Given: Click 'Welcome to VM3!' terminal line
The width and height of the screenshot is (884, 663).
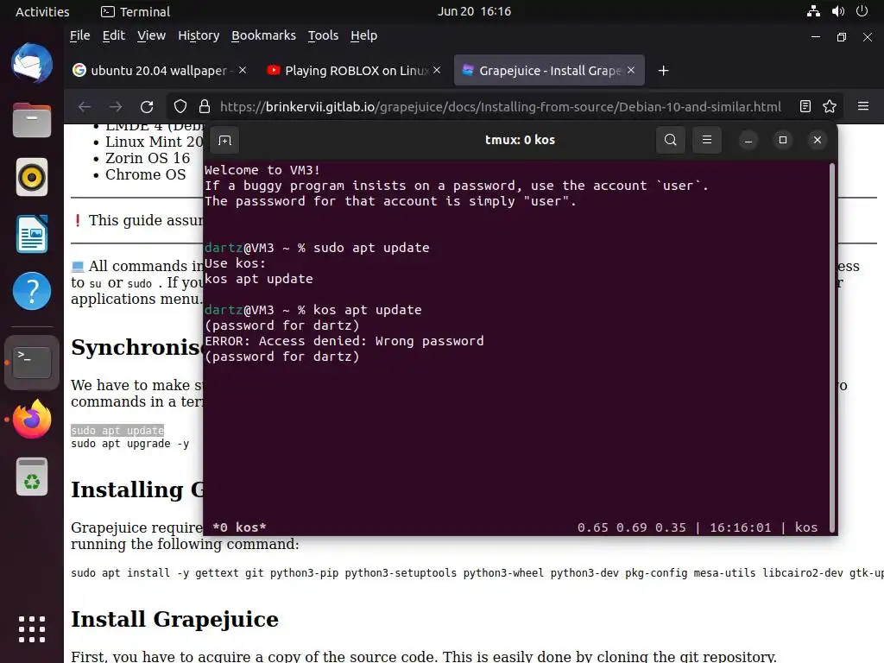Looking at the screenshot, I should coord(262,170).
